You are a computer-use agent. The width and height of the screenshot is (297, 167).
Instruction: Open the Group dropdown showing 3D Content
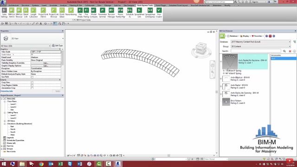pyautogui.click(x=261, y=46)
